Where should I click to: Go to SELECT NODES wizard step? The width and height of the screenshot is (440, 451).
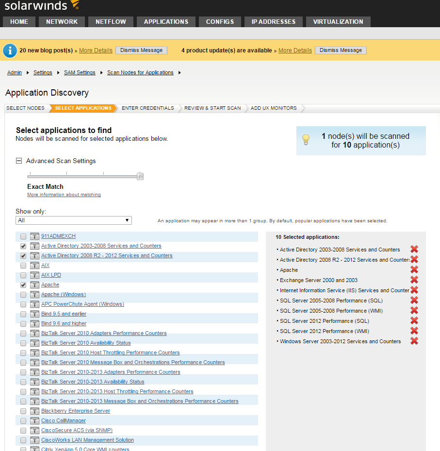[25, 108]
